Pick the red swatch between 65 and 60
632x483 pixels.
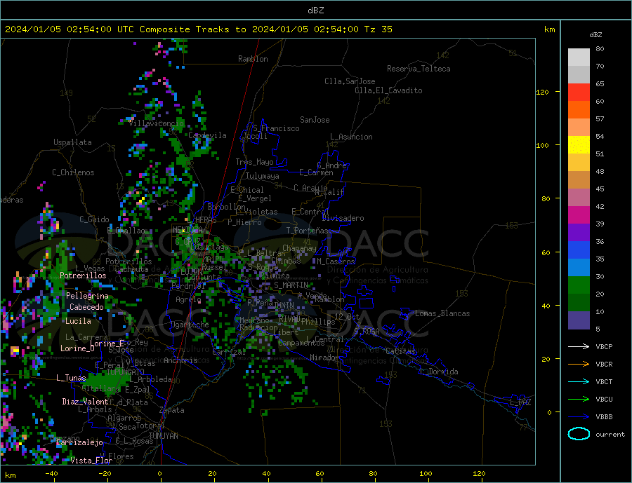tap(579, 92)
